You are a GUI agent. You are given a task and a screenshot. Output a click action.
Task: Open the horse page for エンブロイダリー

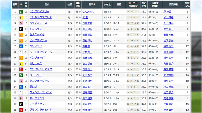40,12
